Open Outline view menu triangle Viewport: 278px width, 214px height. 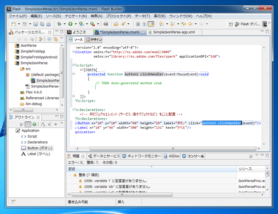coord(62,123)
